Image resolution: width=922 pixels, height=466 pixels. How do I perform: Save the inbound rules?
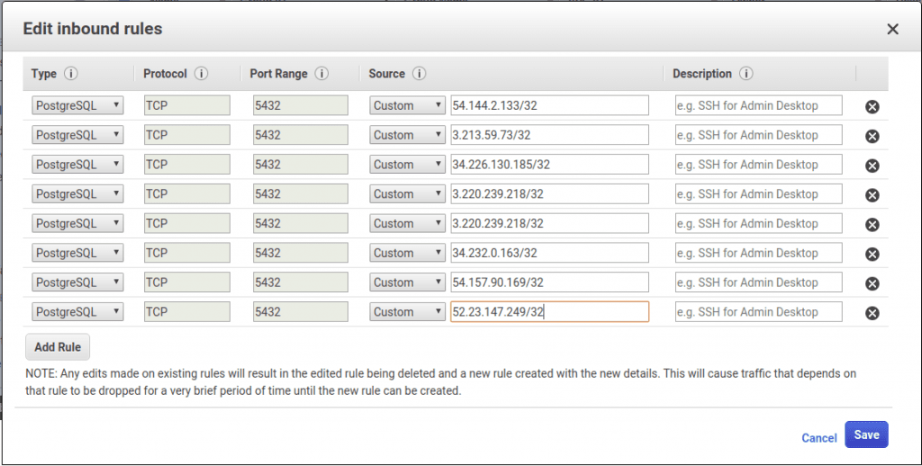(866, 435)
